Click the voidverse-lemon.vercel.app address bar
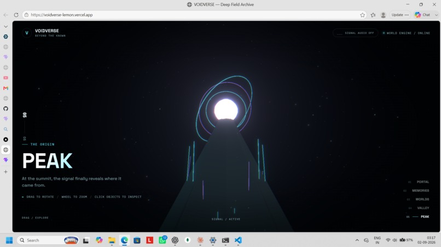This screenshot has width=441, height=247. (x=194, y=15)
